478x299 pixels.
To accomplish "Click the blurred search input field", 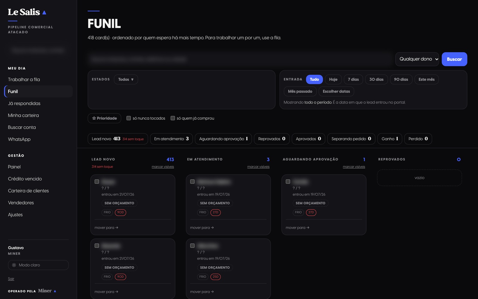I will coord(240,59).
